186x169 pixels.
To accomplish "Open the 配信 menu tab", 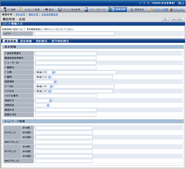I will [x=49, y=10].
